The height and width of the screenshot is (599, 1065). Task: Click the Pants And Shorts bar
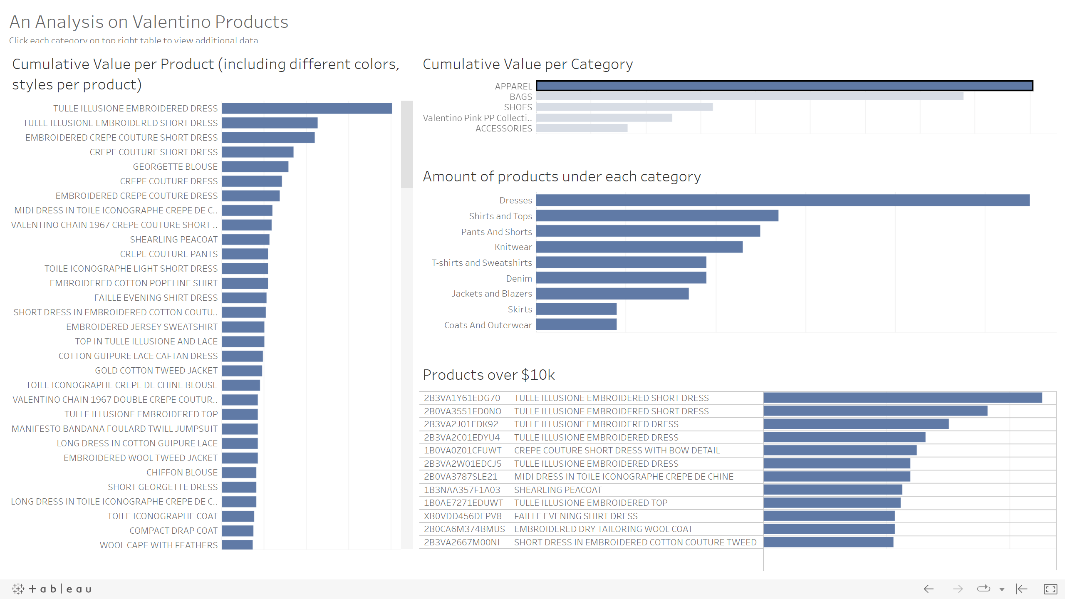click(x=648, y=231)
